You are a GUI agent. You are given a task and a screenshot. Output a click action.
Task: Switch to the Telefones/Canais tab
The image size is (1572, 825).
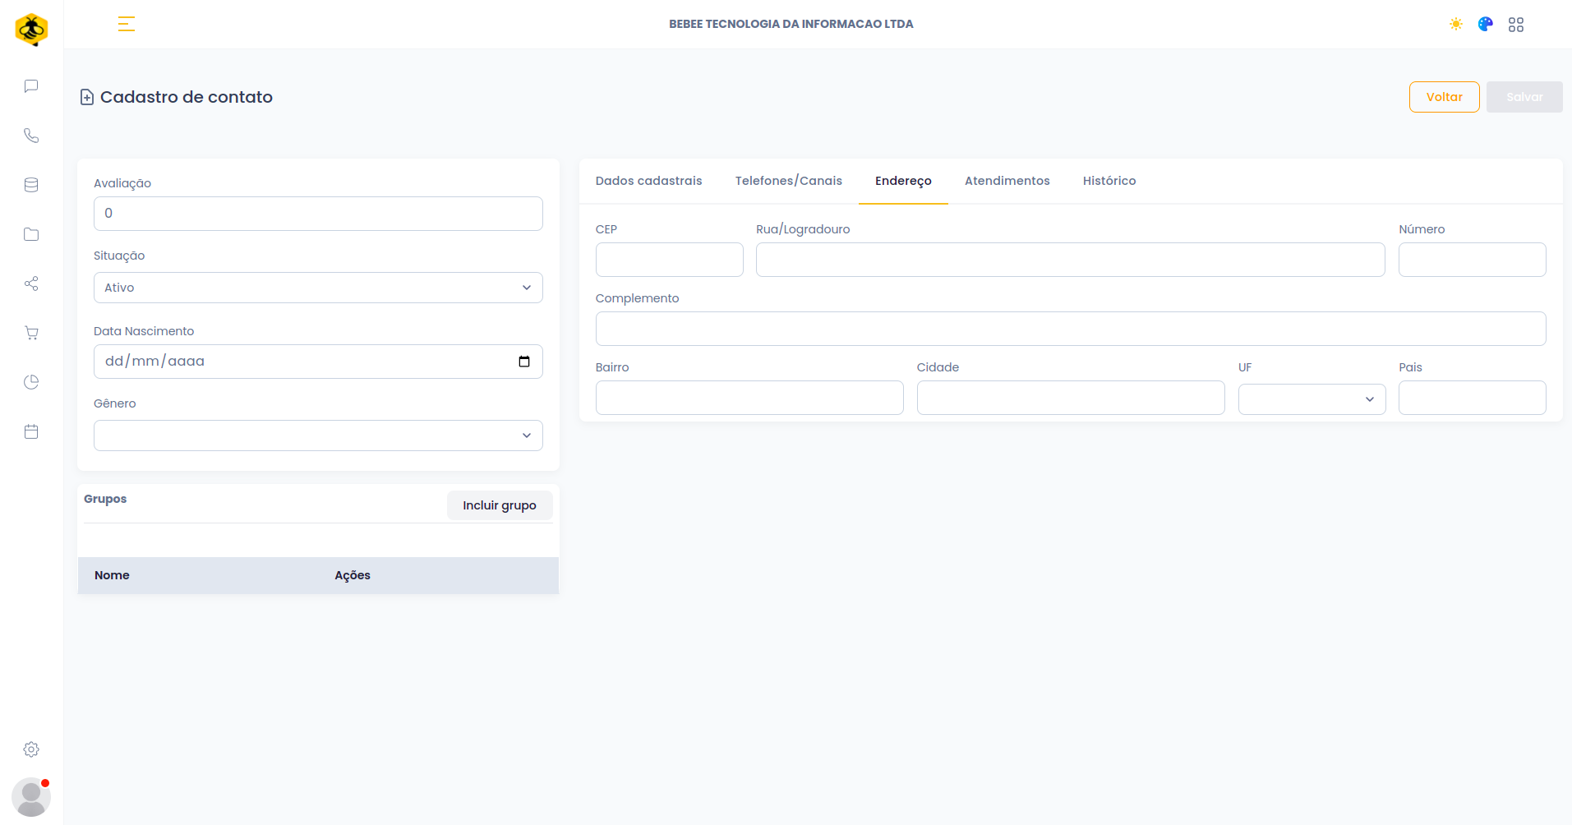pos(788,181)
